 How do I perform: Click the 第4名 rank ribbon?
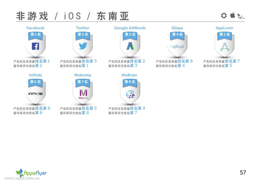177,36
